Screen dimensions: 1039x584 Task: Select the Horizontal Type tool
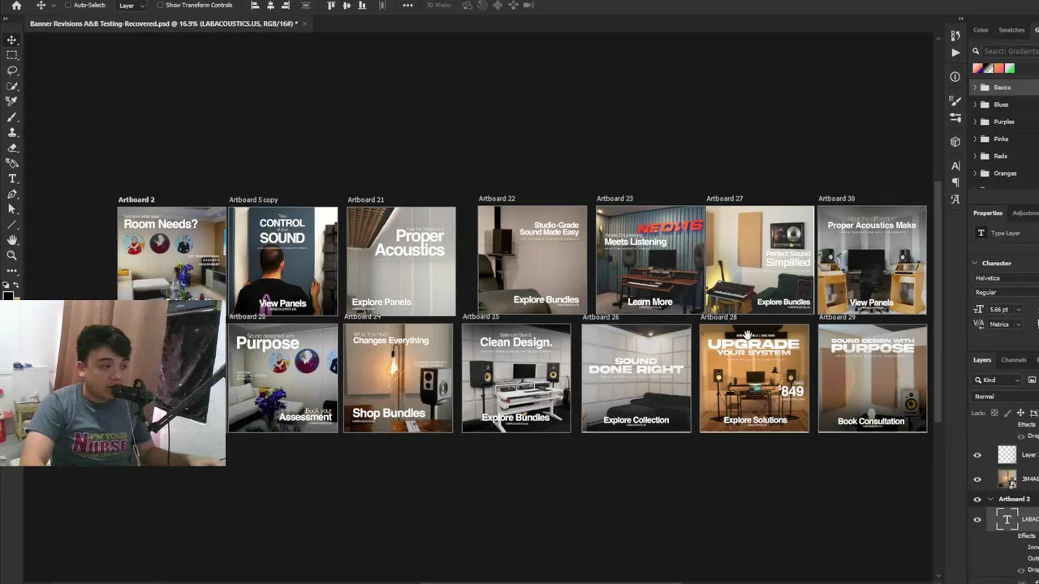click(12, 178)
